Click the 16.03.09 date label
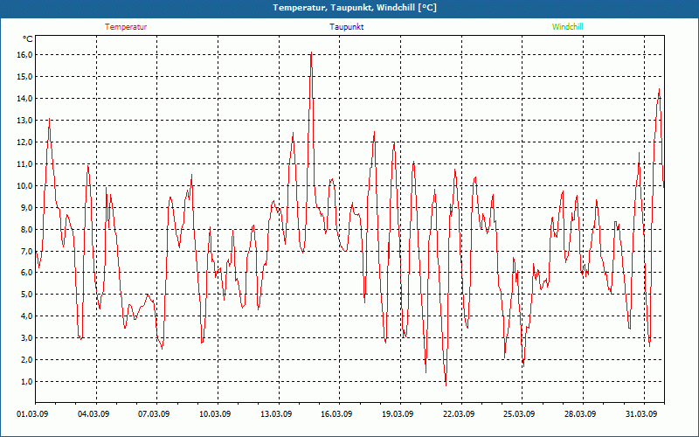699x437 pixels. tap(336, 413)
